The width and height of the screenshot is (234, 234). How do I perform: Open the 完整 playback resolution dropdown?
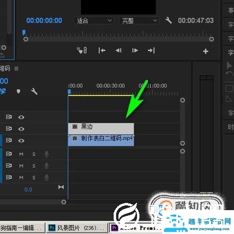tap(139, 21)
